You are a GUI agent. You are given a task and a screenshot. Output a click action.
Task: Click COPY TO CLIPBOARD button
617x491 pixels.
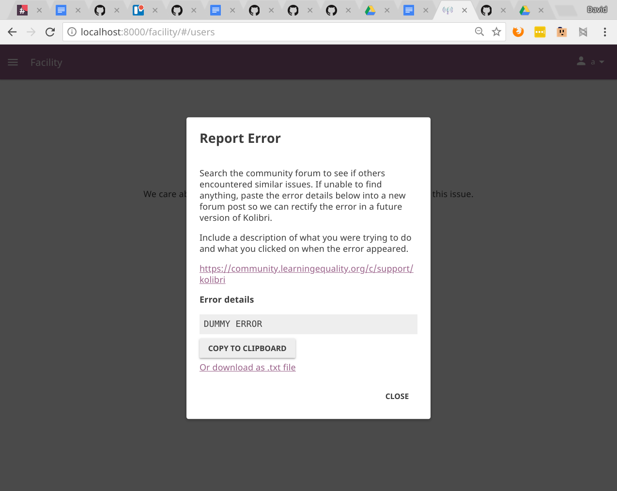tap(247, 348)
